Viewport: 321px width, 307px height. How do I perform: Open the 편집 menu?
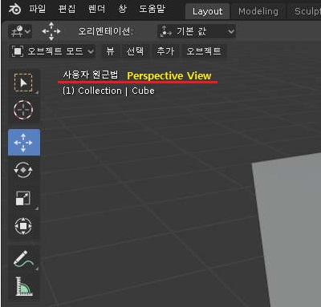click(67, 9)
